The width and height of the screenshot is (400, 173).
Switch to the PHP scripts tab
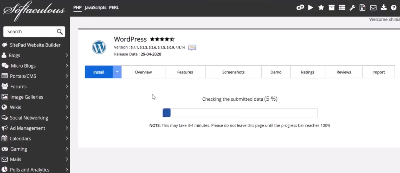77,8
